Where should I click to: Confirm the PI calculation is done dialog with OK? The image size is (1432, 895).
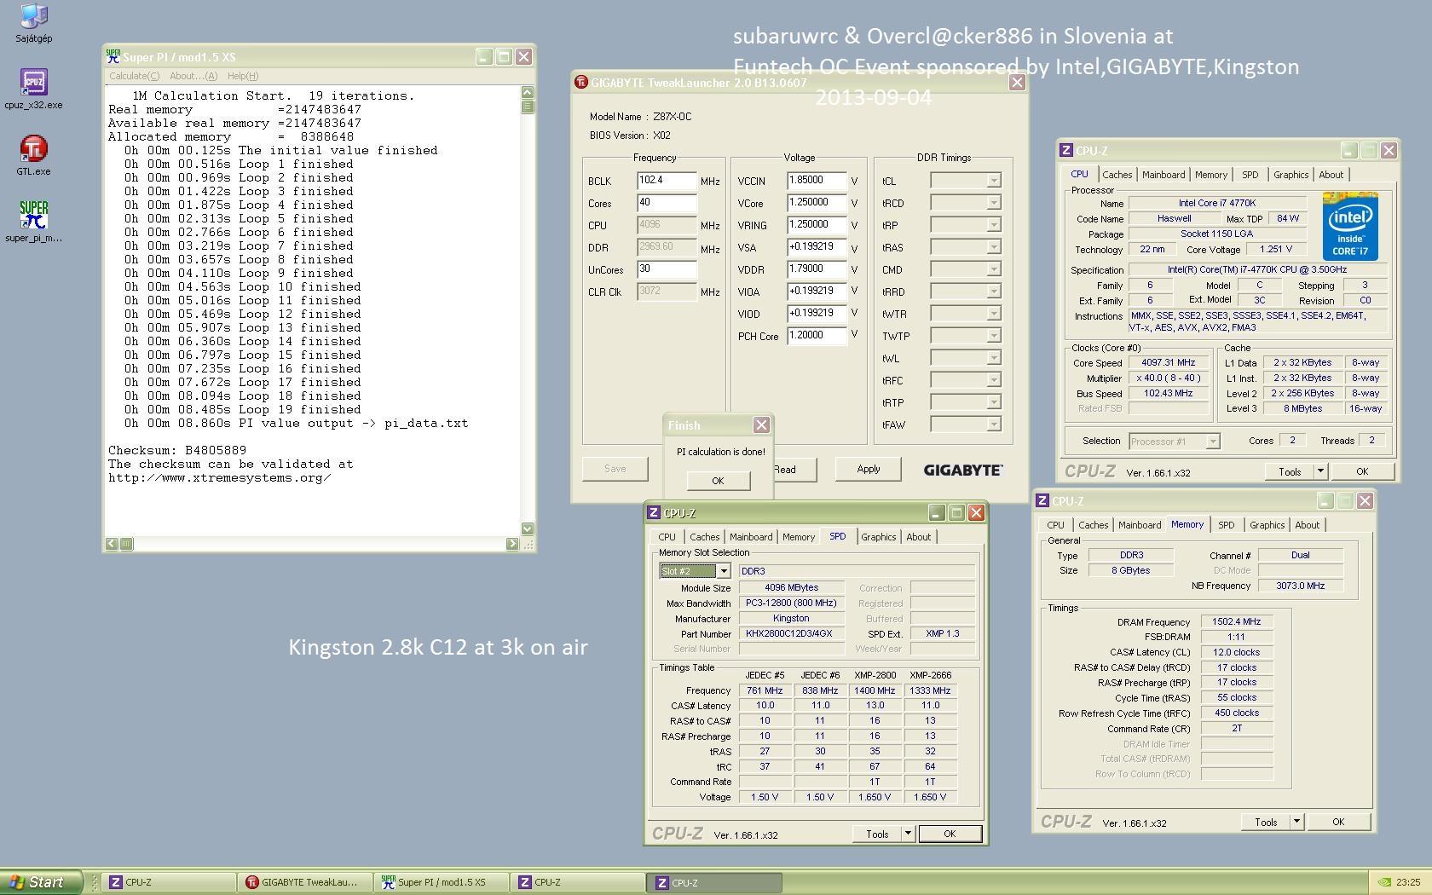point(718,481)
